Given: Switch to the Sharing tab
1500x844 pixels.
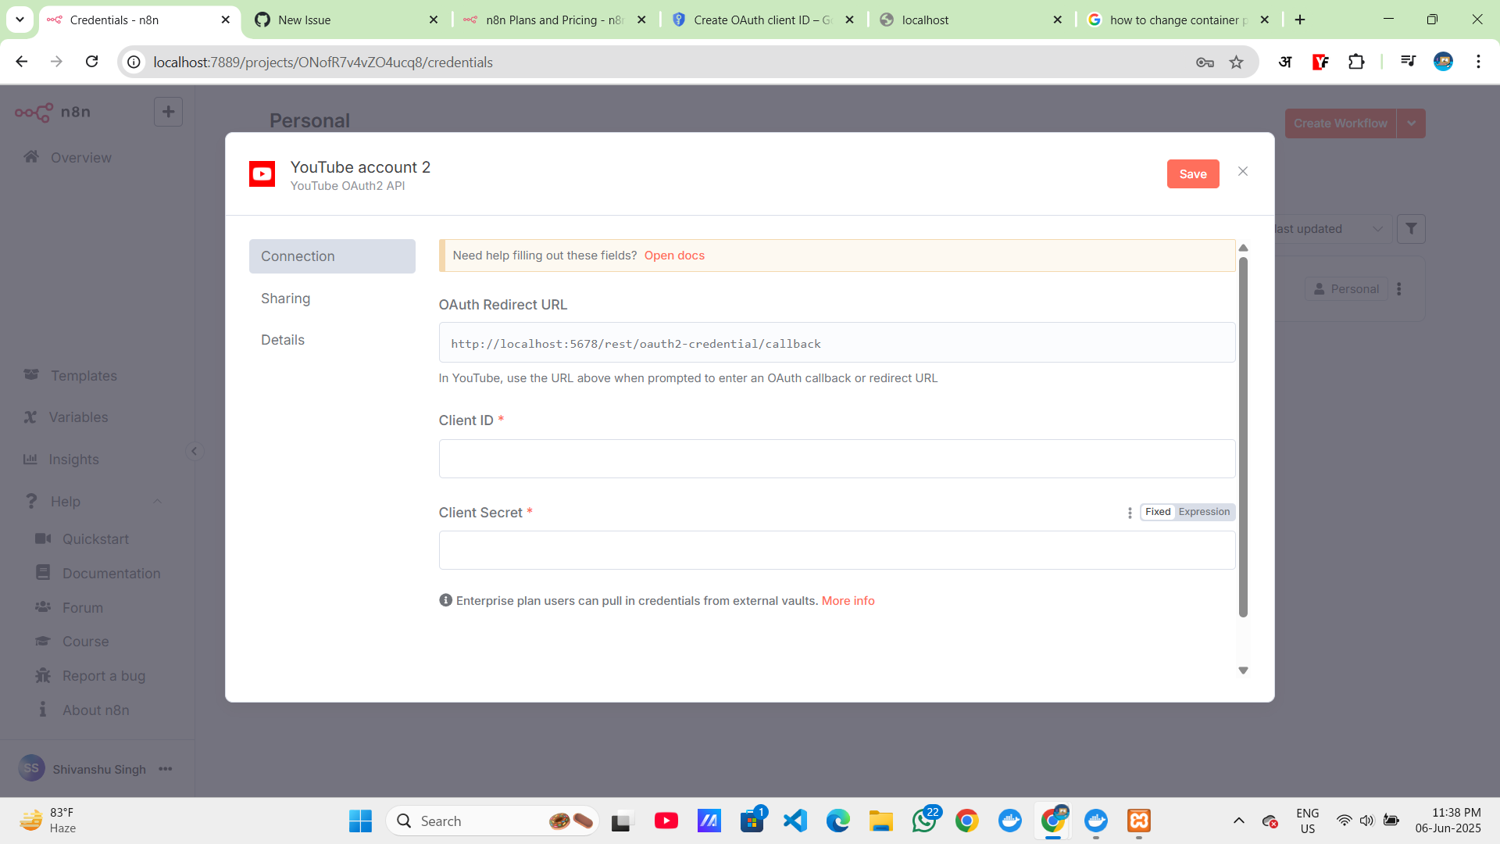Looking at the screenshot, I should point(285,298).
